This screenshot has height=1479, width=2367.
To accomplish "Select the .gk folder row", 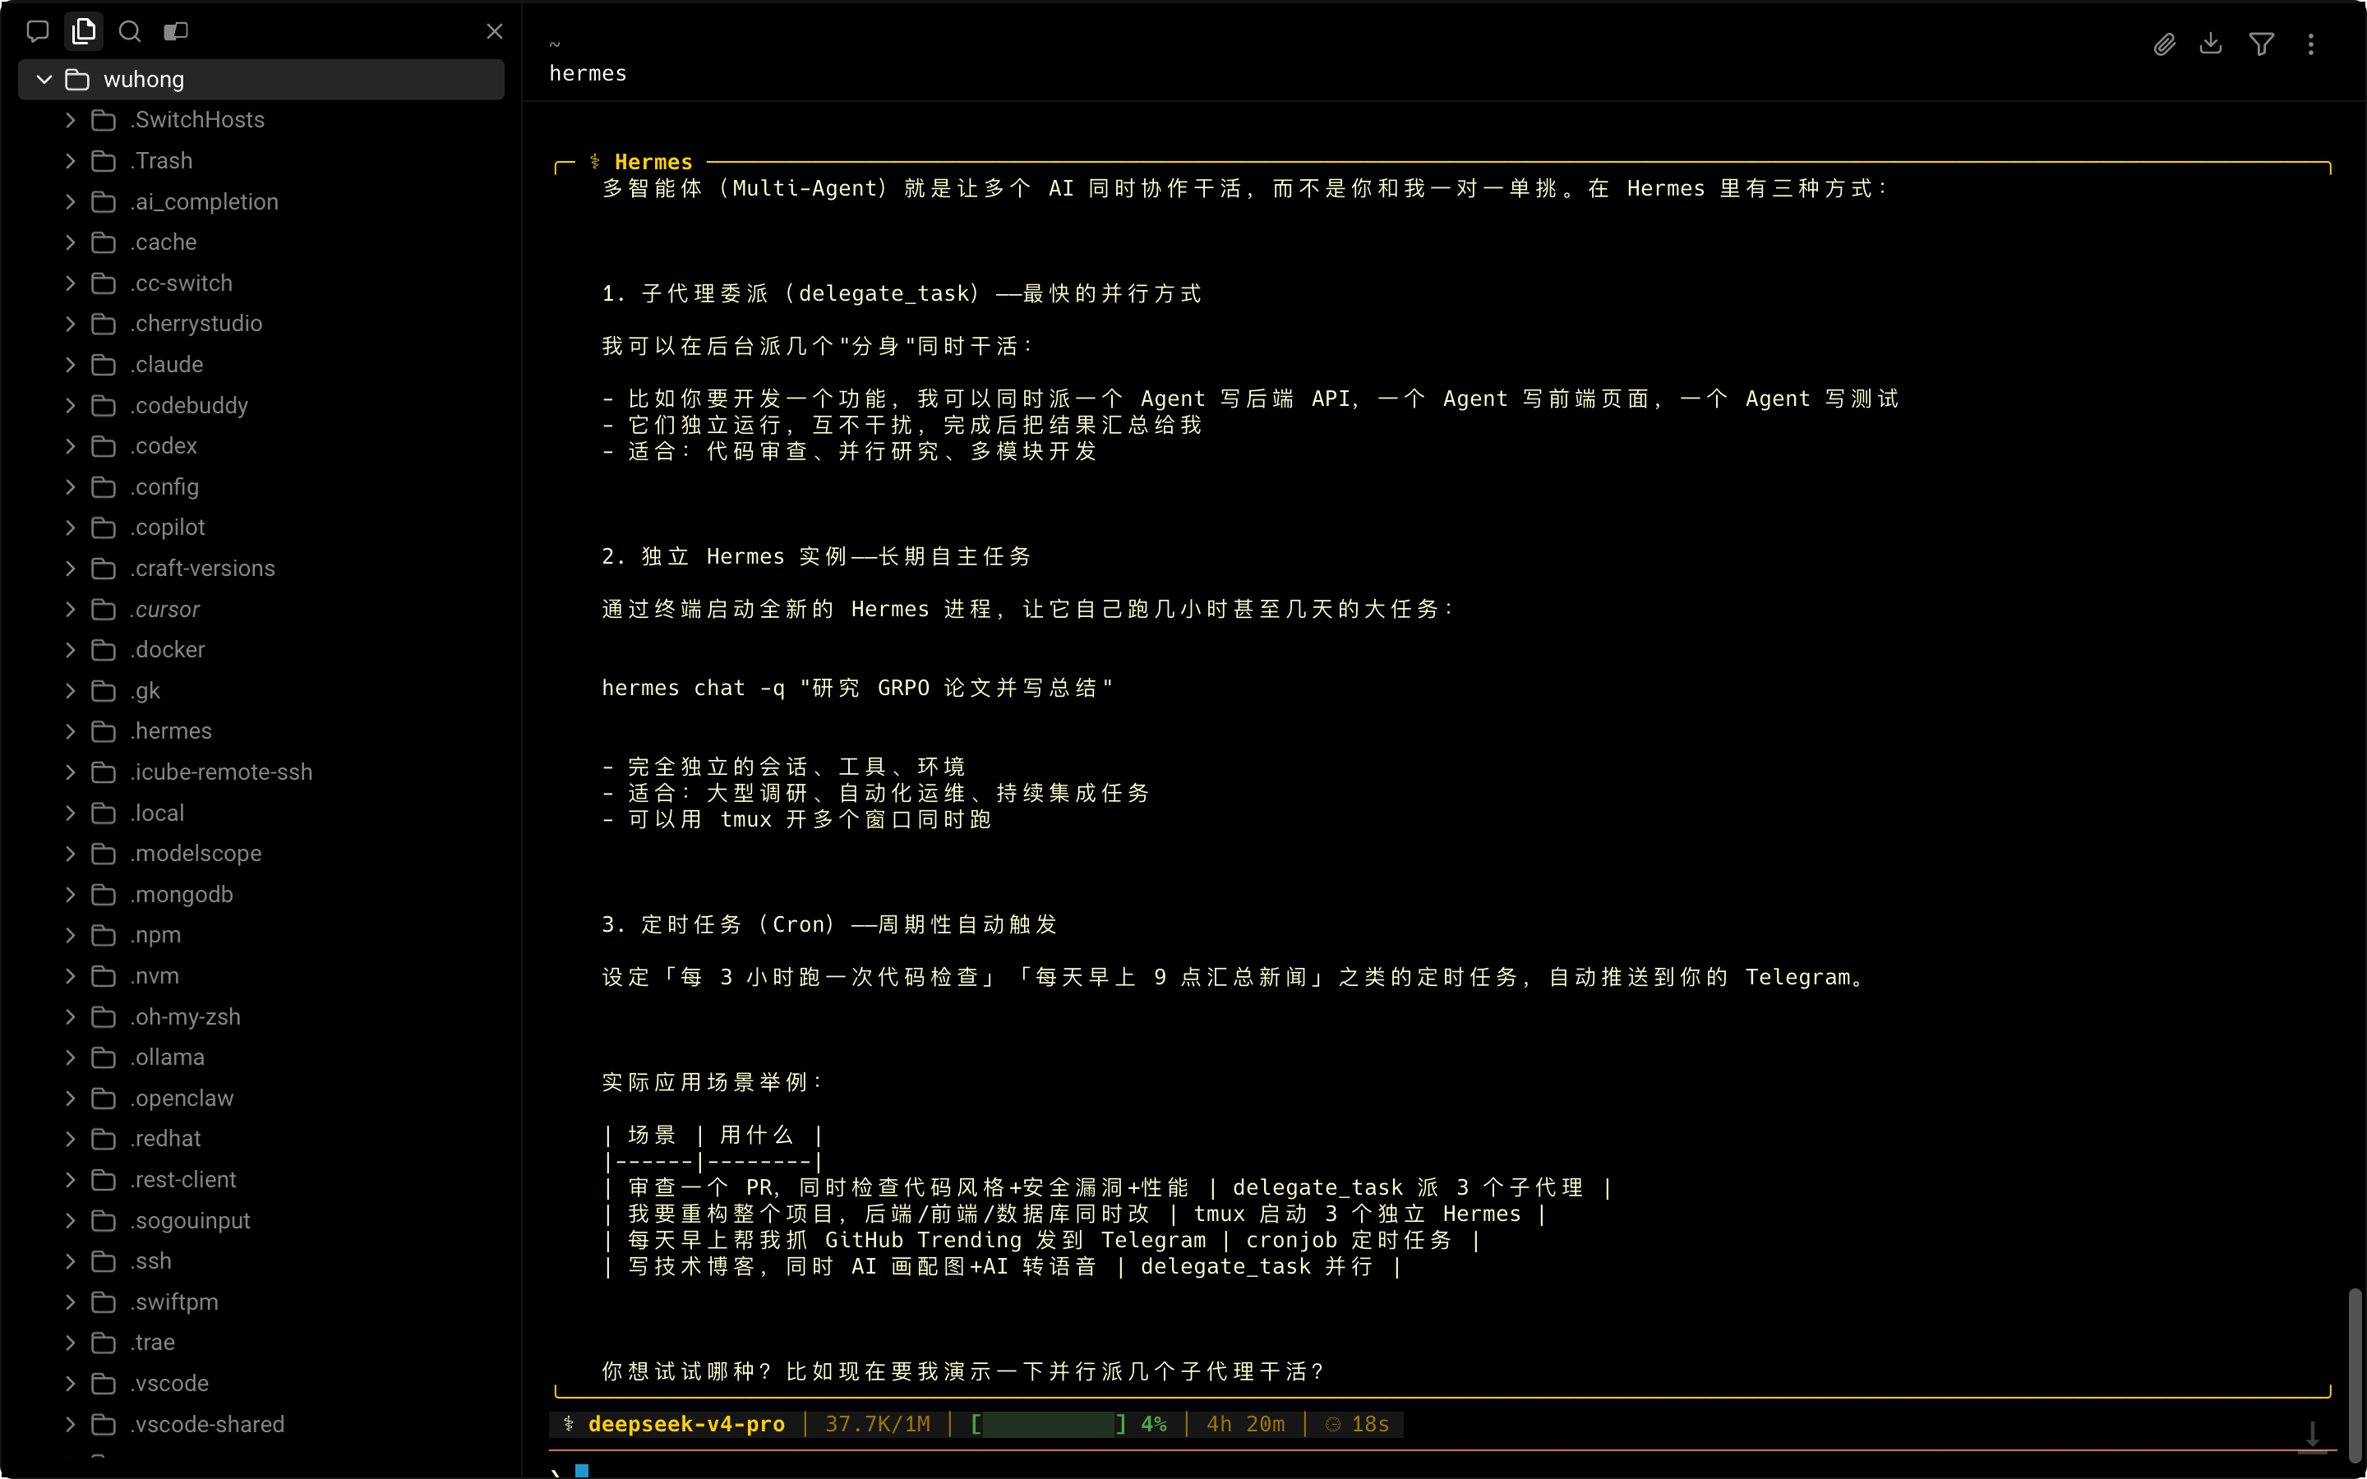I will (x=261, y=690).
